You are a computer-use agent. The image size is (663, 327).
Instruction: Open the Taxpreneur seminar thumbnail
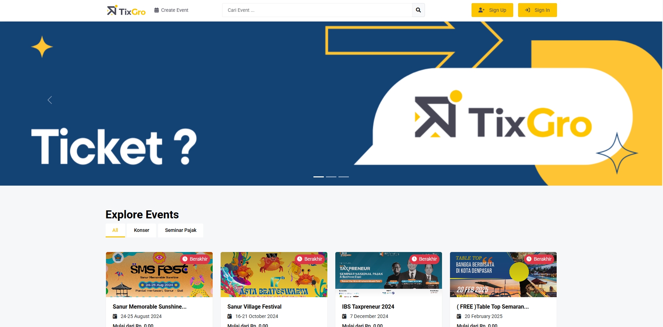(x=388, y=275)
